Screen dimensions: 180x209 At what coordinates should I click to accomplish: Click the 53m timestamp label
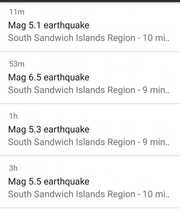(16, 64)
